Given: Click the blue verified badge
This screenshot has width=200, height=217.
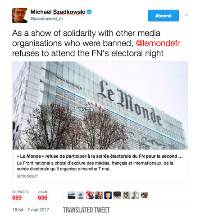Looking at the screenshot, I should point(89,12).
